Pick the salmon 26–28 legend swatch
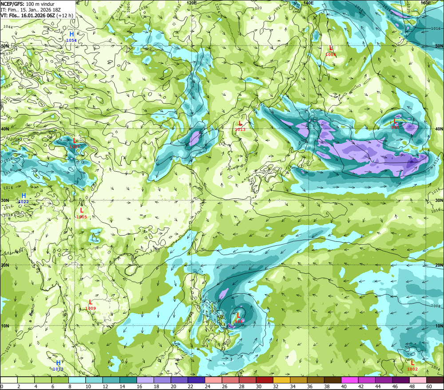 (x=230, y=380)
